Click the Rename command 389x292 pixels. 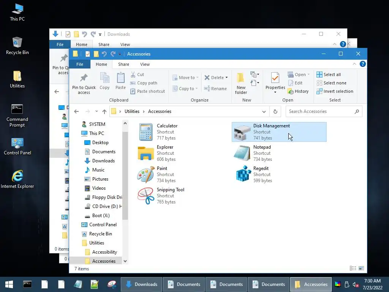click(215, 89)
